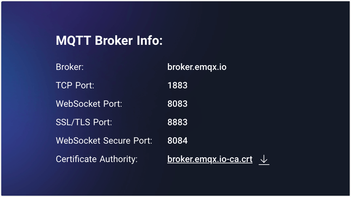This screenshot has height=197, width=351.
Task: Select the WebSocket port value 8083
Action: pos(177,104)
